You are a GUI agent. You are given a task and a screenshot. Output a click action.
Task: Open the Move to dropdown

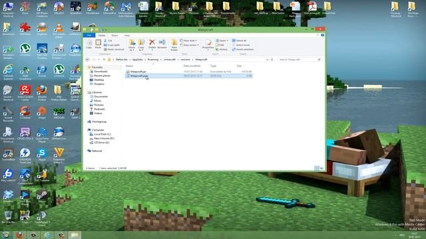132,45
